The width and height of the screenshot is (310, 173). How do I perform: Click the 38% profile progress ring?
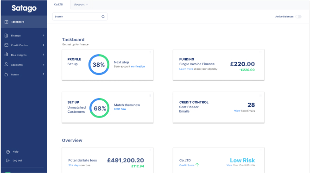point(99,64)
